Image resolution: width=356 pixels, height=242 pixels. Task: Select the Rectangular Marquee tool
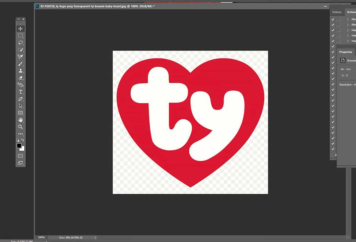[21, 36]
